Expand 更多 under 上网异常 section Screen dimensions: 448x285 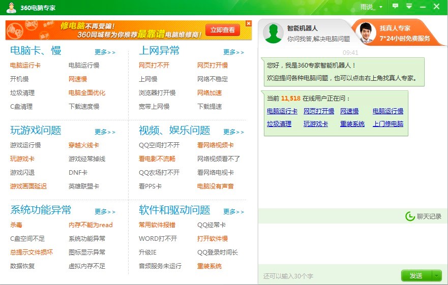233,52
